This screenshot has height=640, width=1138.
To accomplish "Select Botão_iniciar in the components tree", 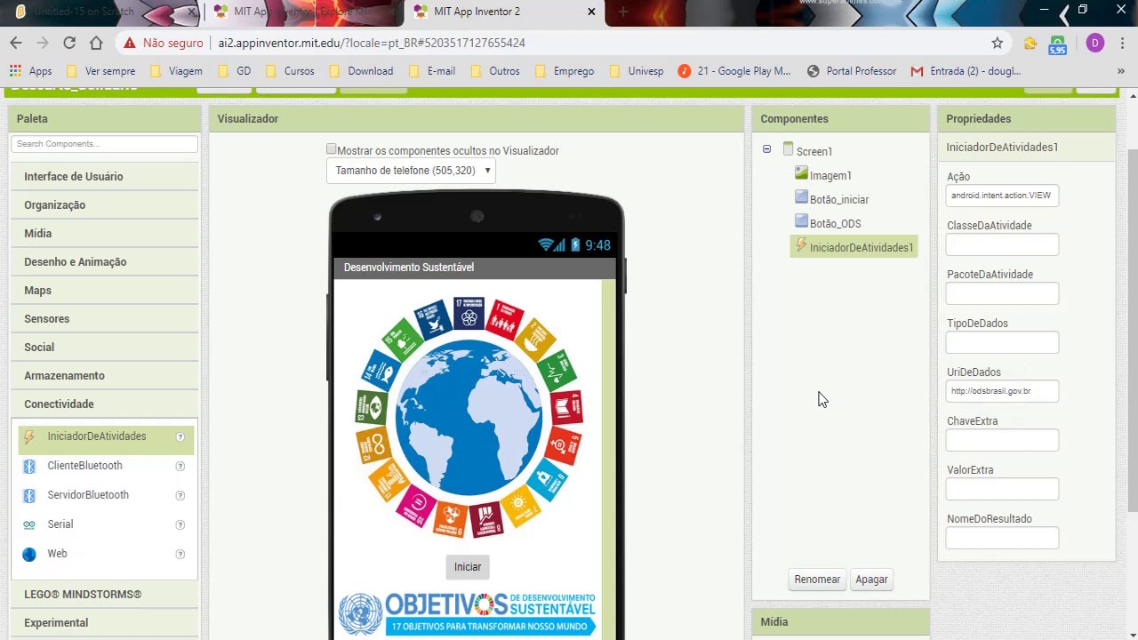I will click(x=832, y=199).
